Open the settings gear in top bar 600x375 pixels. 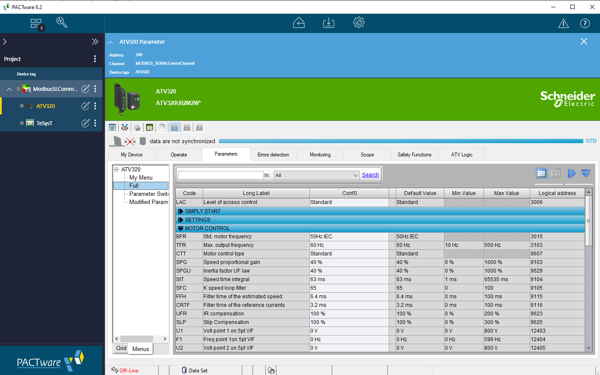[359, 23]
